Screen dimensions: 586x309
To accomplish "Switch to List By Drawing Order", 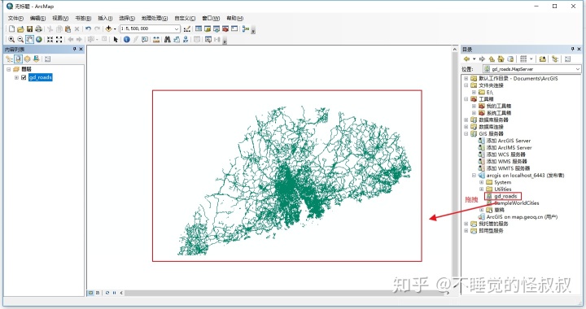I will (9, 59).
